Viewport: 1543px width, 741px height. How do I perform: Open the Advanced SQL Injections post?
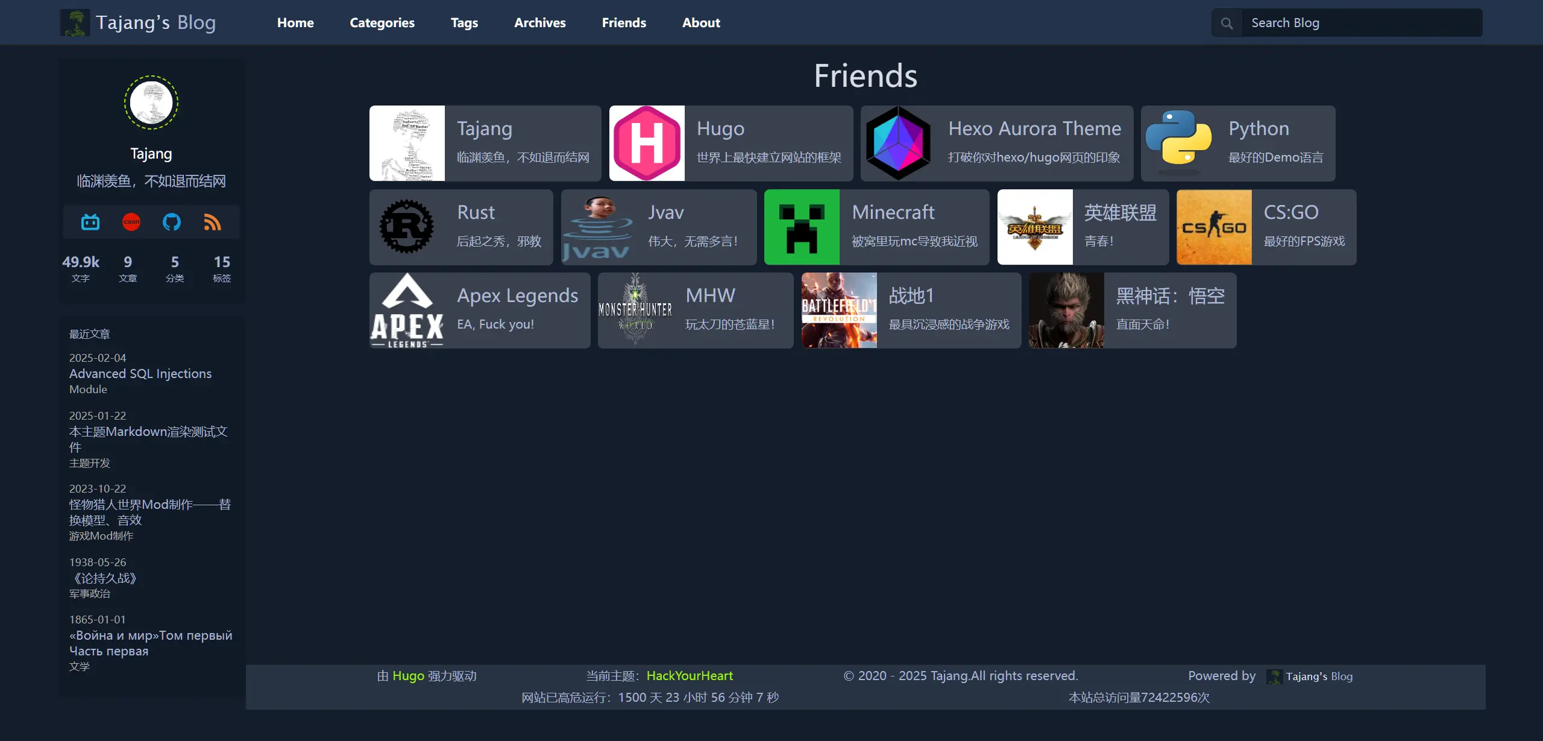click(x=140, y=374)
